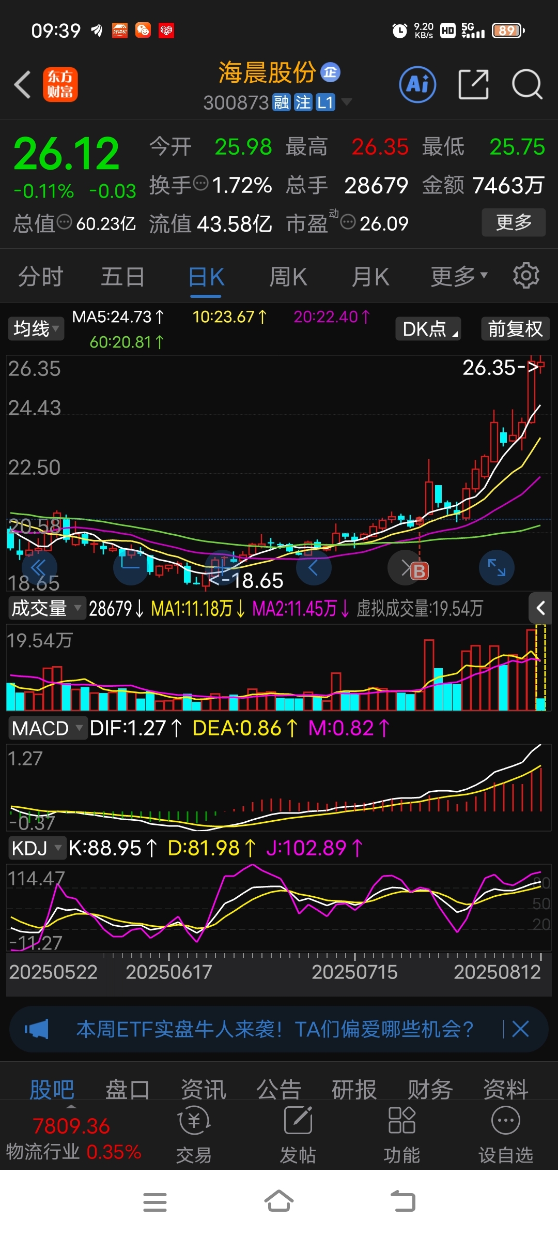558x1235 pixels.
Task: Tap the single-left arrow chart button
Action: tap(314, 568)
